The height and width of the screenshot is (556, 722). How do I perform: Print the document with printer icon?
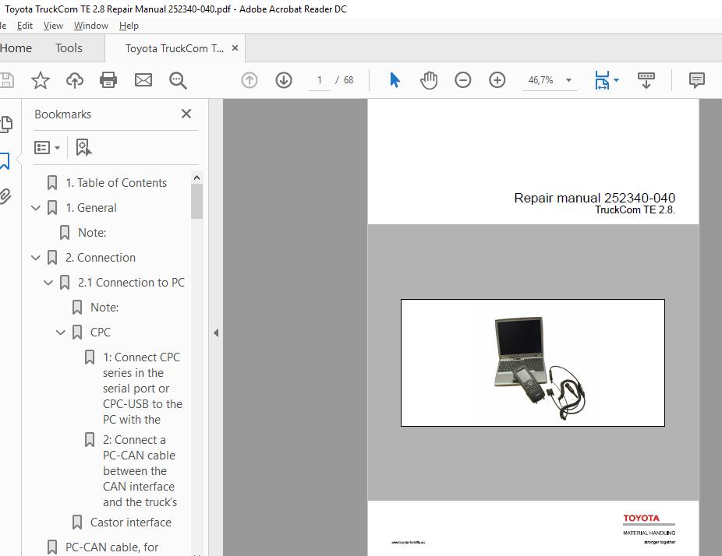click(x=108, y=80)
